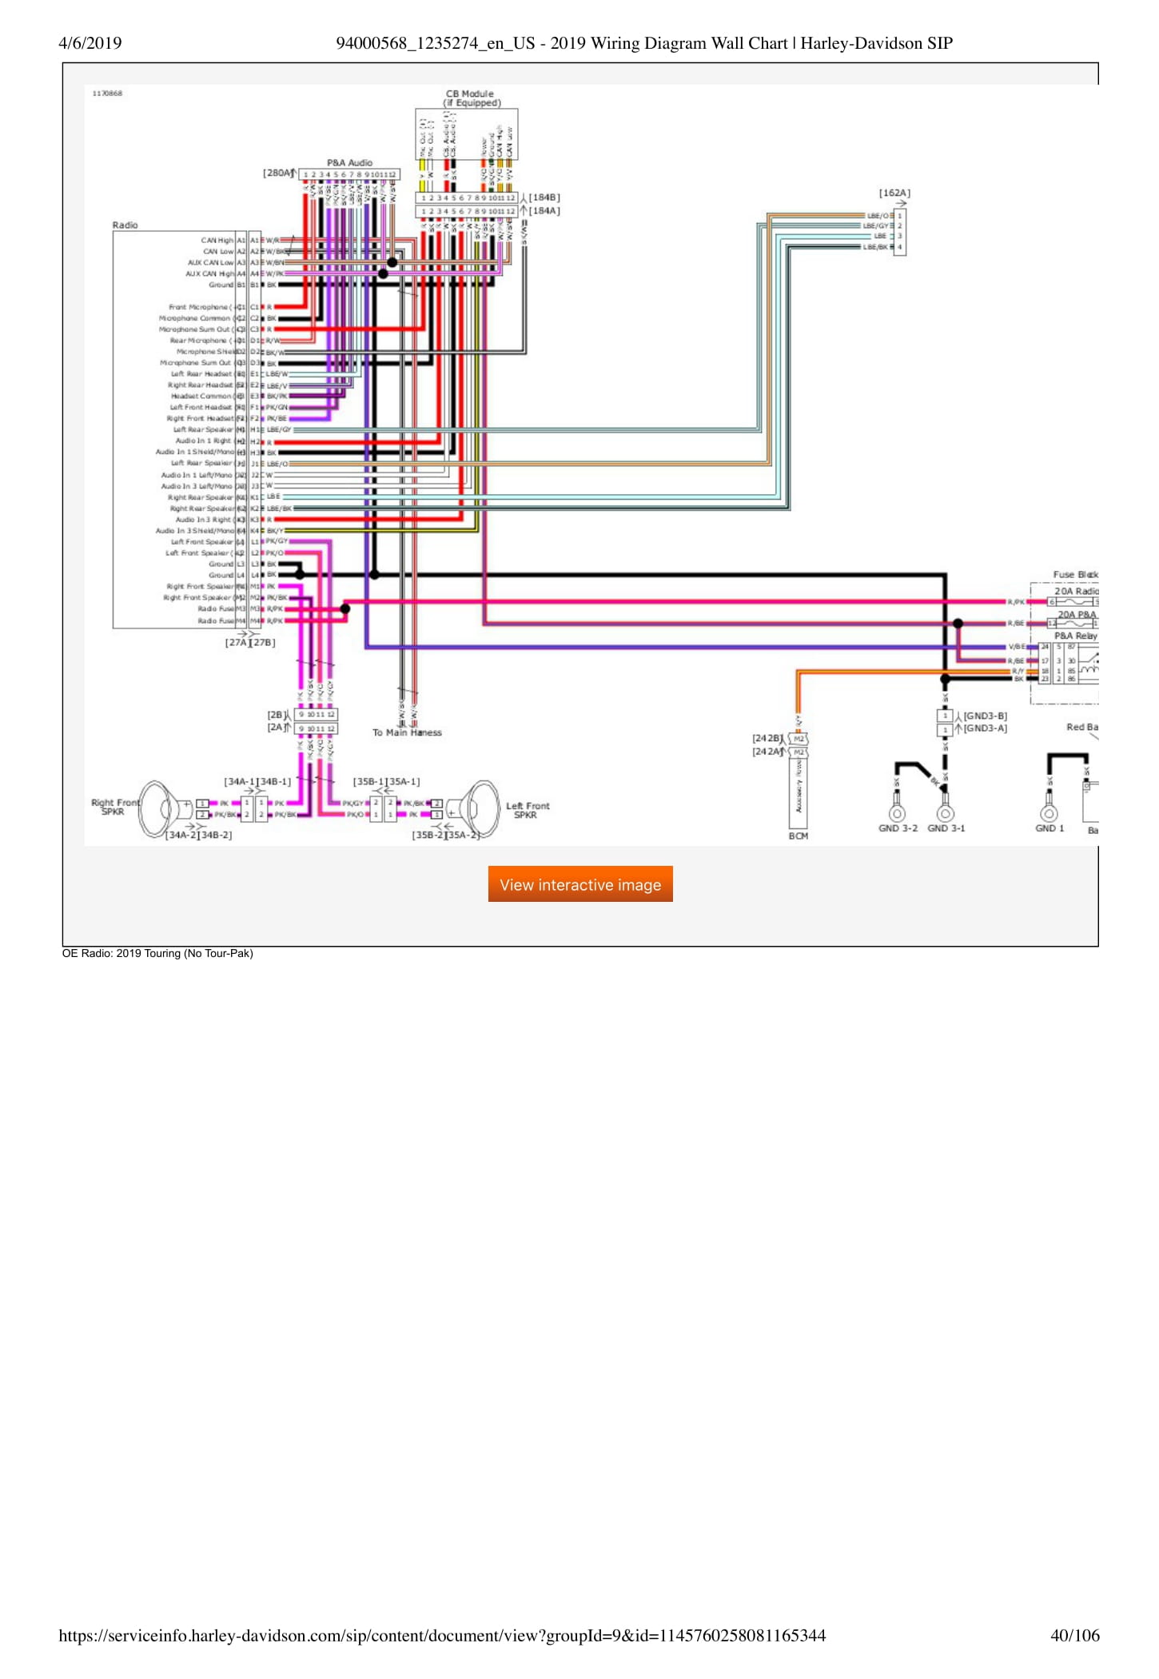This screenshot has height=1679, width=1159.
Task: Click the splice dot on AUX CAN High wire
Action: pyautogui.click(x=383, y=273)
